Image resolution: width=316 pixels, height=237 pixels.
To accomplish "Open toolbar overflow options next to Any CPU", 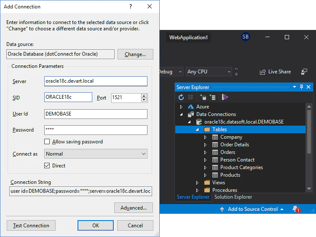I will pyautogui.click(x=236, y=72).
